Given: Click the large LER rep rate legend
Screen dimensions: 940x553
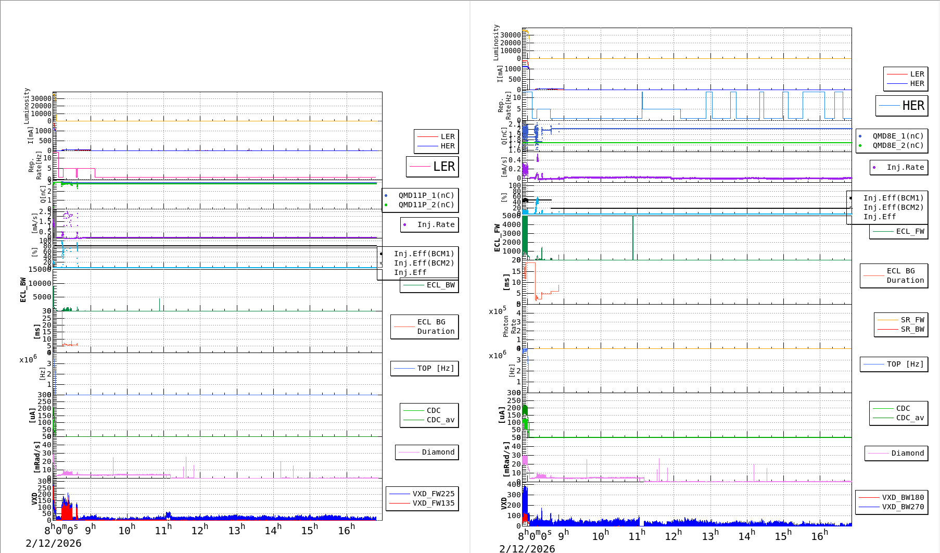Looking at the screenshot, I should point(433,167).
